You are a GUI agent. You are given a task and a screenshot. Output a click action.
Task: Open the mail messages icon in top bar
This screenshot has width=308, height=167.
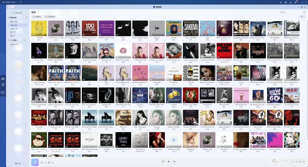[x=285, y=2]
